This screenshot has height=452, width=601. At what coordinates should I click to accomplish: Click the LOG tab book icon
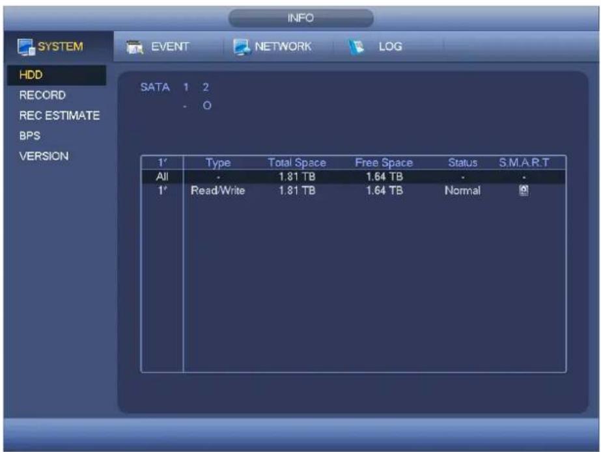click(x=356, y=47)
